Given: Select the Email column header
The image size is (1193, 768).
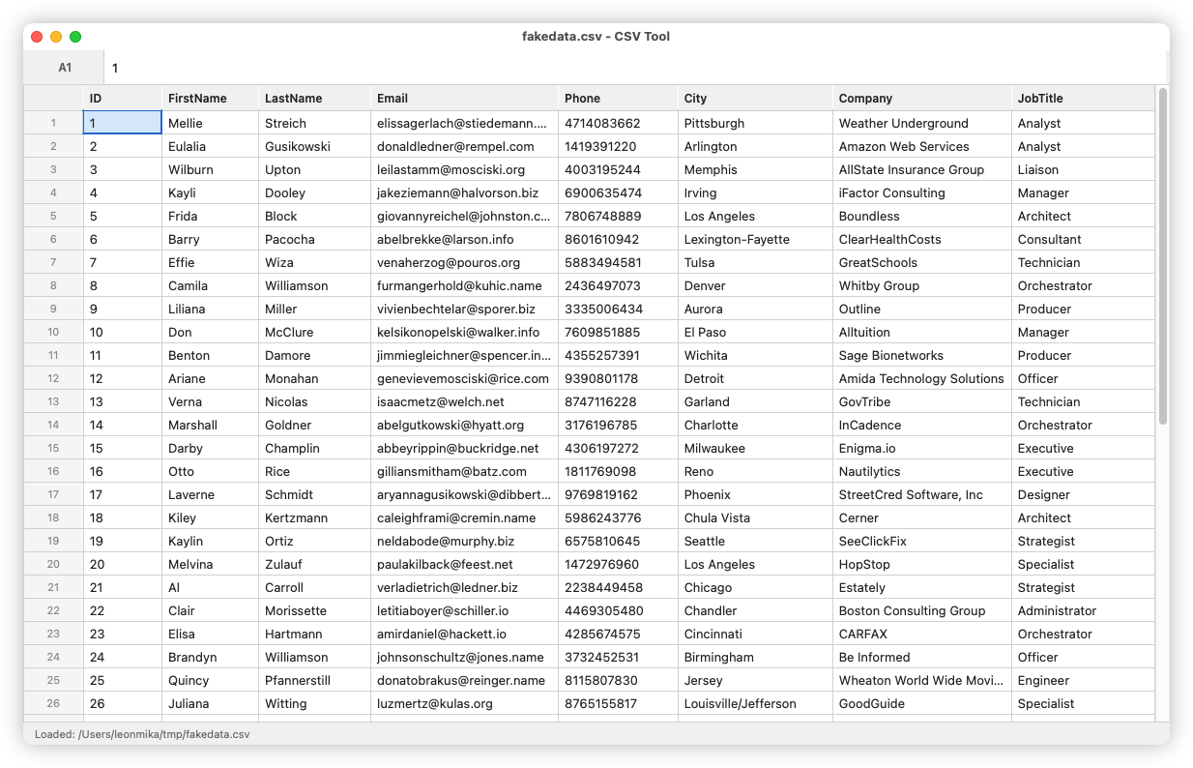Looking at the screenshot, I should coord(464,98).
